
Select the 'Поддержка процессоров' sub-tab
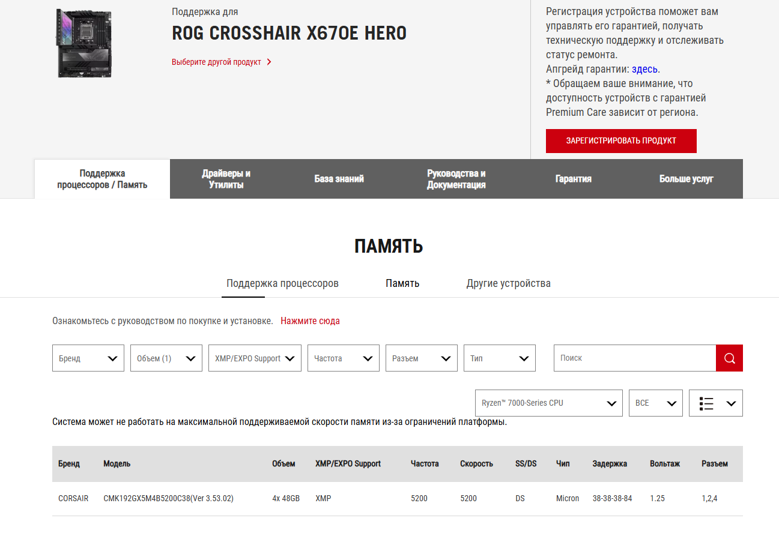click(x=282, y=283)
